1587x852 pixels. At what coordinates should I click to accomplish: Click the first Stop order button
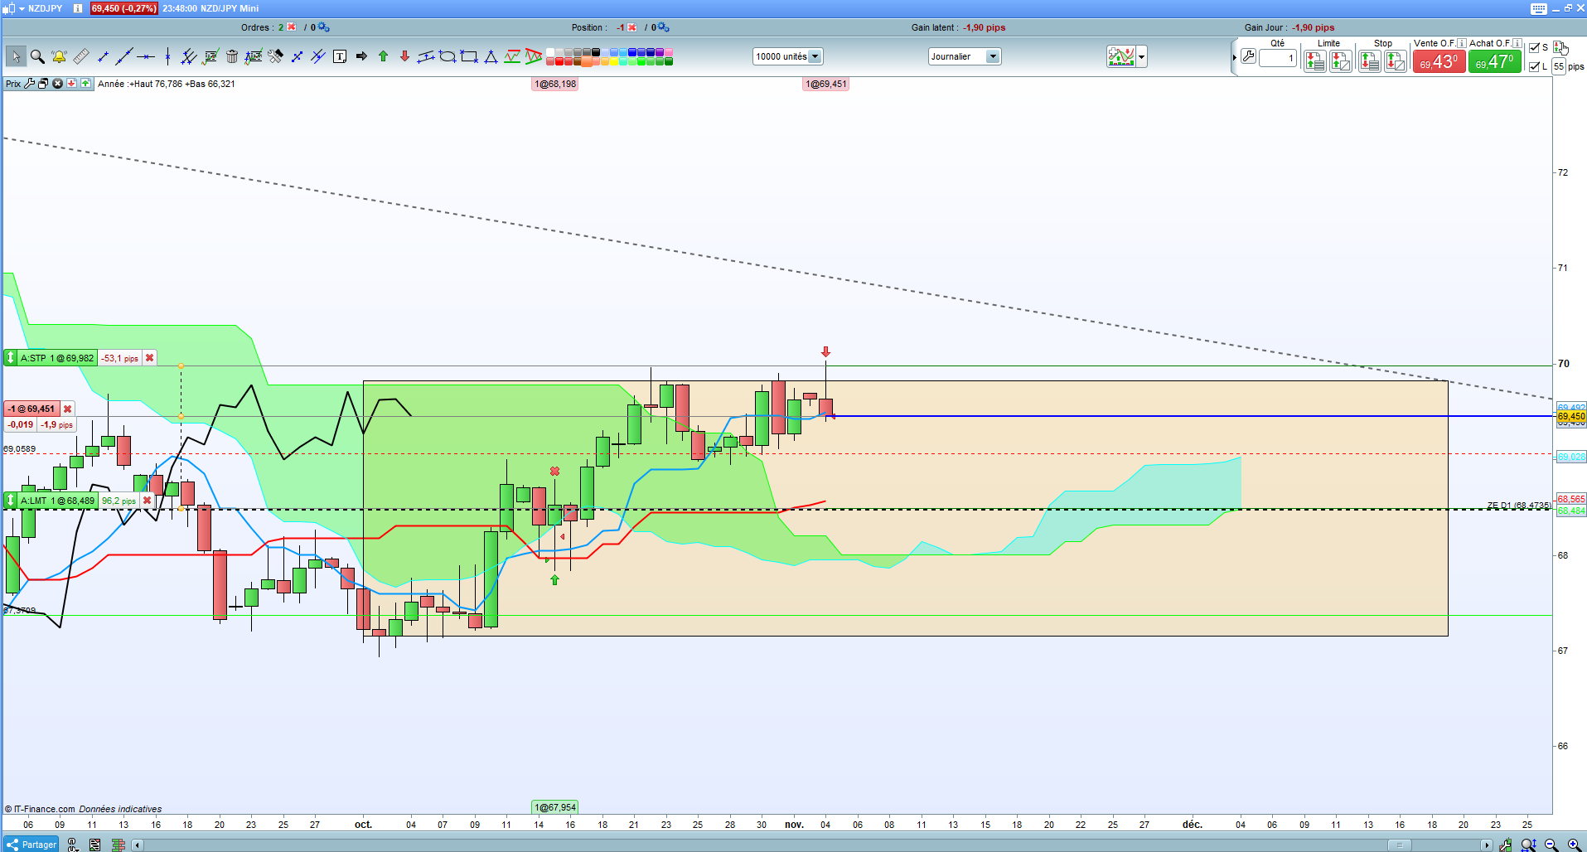[x=1369, y=61]
